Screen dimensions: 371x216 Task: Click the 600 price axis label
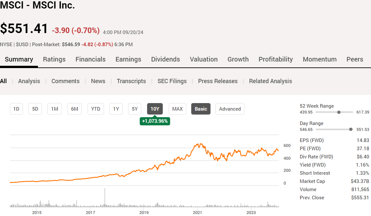point(287,146)
